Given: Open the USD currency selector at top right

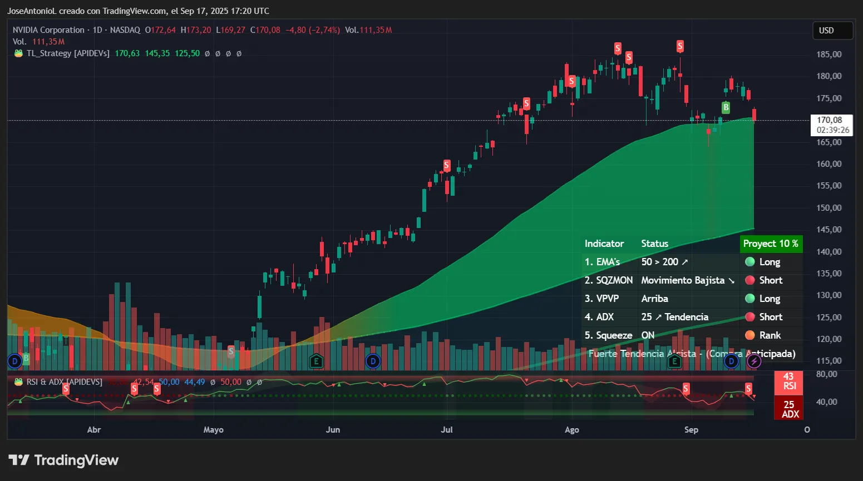Looking at the screenshot, I should pyautogui.click(x=832, y=31).
